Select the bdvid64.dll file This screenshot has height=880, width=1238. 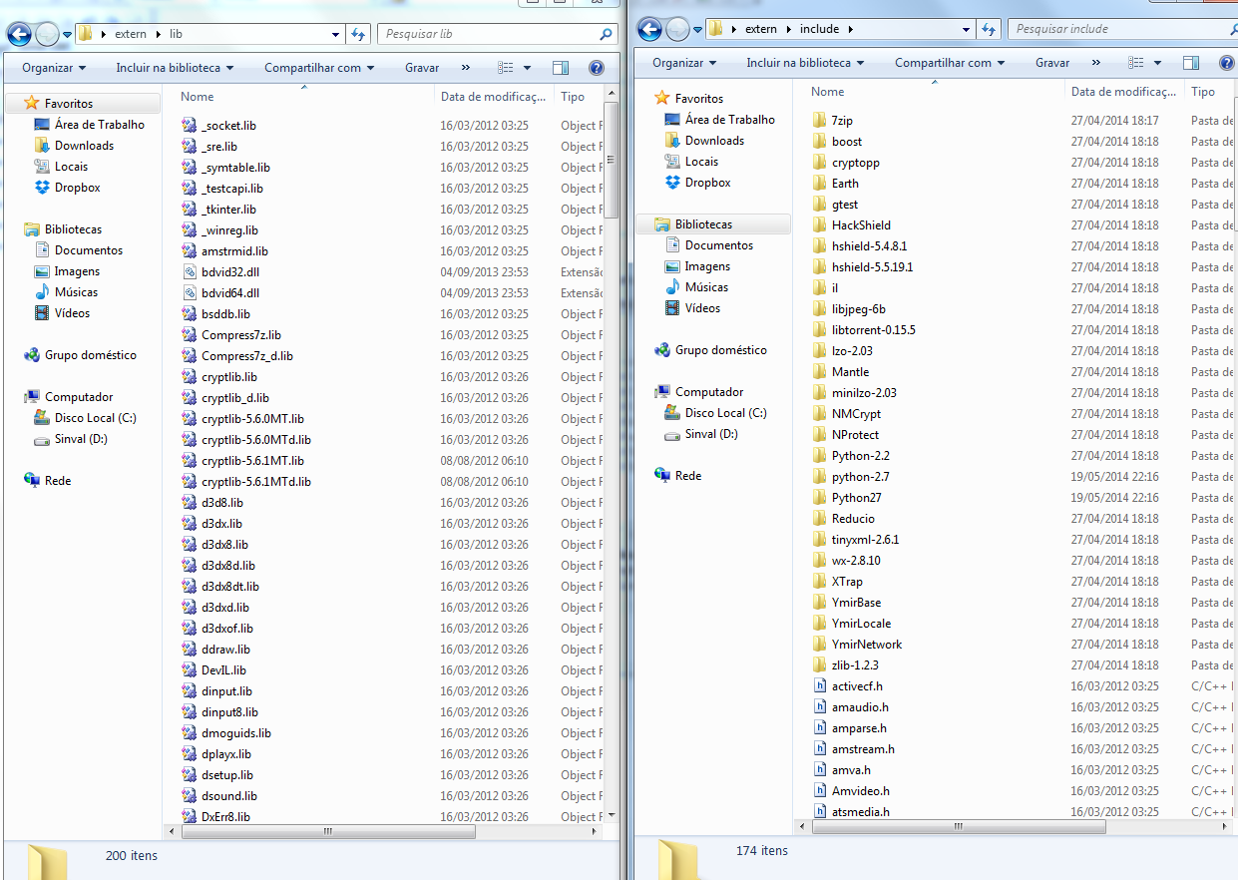(x=229, y=293)
